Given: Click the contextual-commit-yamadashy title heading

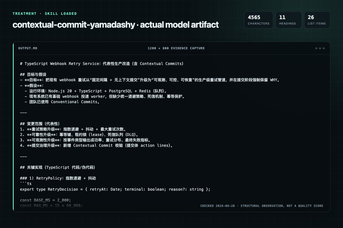Looking at the screenshot, I should (x=115, y=25).
